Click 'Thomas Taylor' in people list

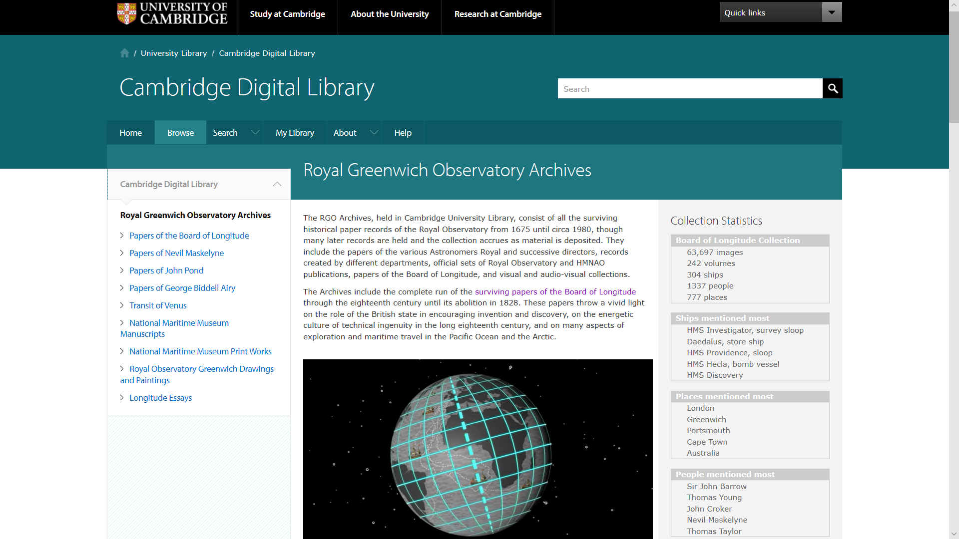[714, 532]
